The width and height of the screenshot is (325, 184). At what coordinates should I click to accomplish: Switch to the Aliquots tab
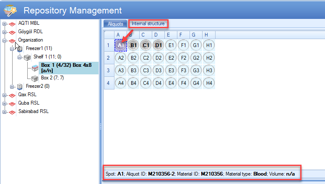(x=115, y=24)
